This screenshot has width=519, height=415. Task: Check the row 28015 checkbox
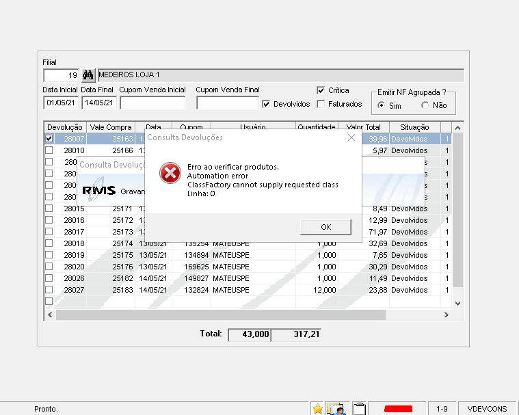(49, 209)
